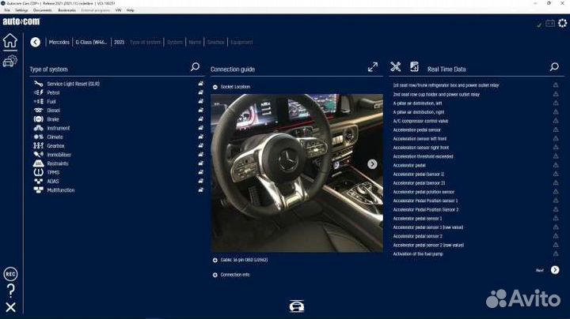Screen dimensions: 570x319
Task: Click the car icon on the TPMS row
Action: [200, 172]
